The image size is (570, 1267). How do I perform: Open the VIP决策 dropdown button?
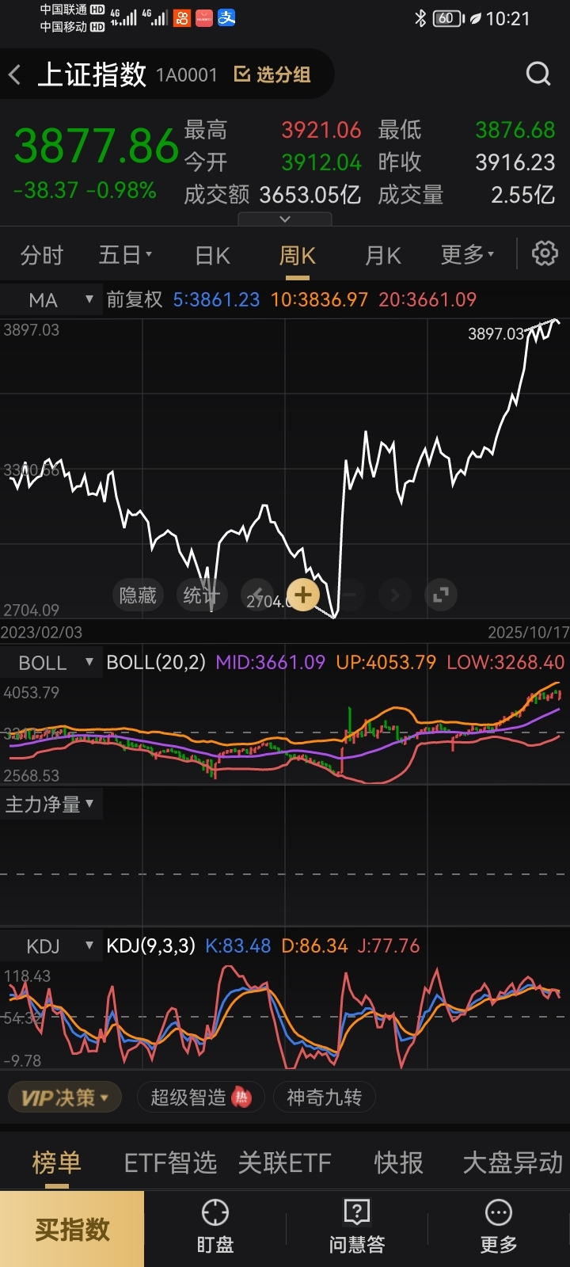65,1098
